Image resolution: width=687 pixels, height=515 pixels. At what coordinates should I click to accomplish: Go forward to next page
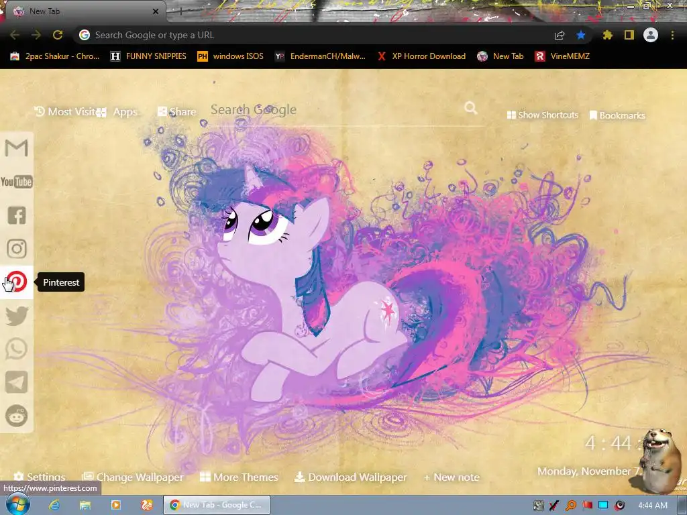[x=36, y=35]
